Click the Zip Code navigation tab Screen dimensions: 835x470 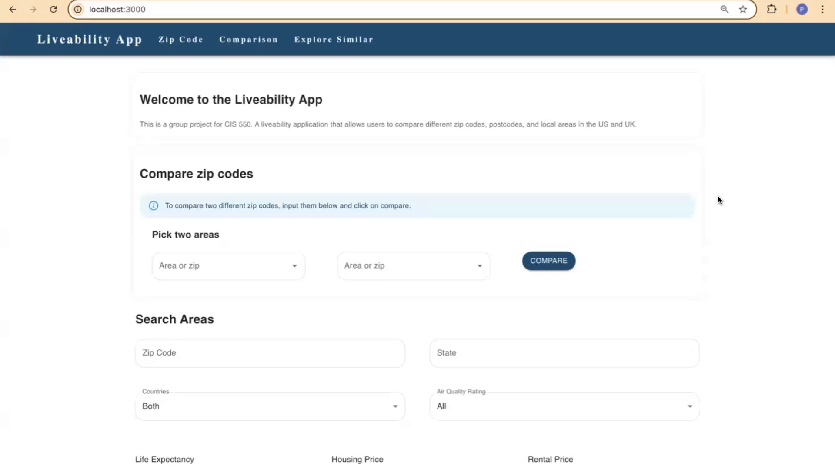(180, 39)
